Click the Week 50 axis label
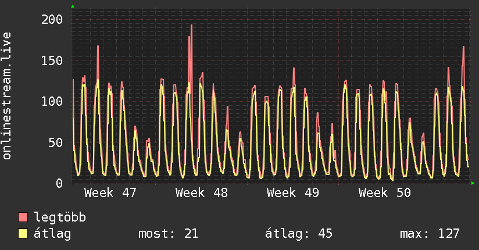 pos(385,193)
